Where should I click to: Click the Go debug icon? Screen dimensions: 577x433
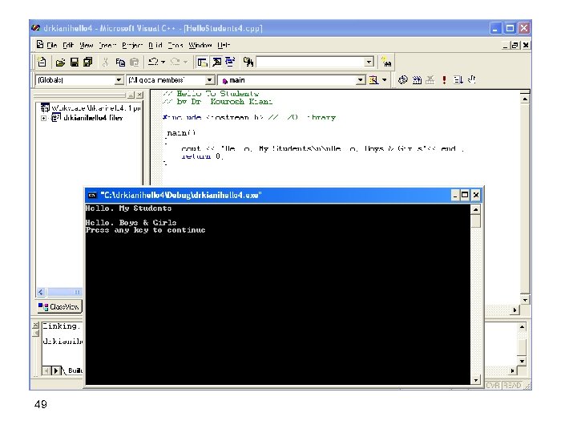tap(458, 79)
